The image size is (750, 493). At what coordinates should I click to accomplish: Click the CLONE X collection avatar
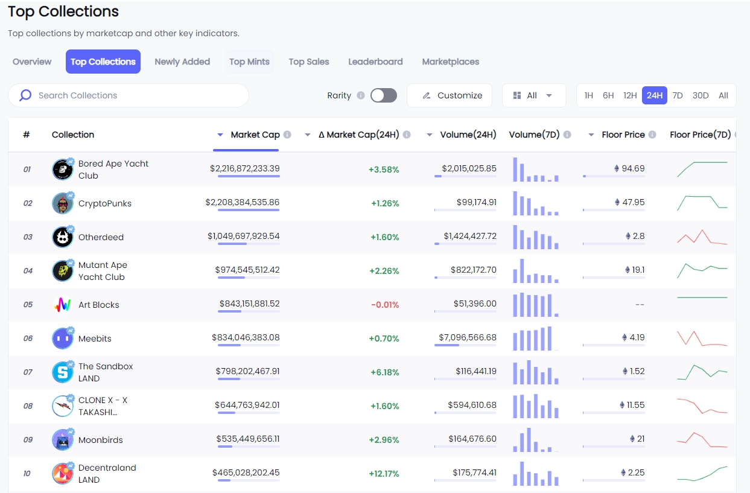63,406
